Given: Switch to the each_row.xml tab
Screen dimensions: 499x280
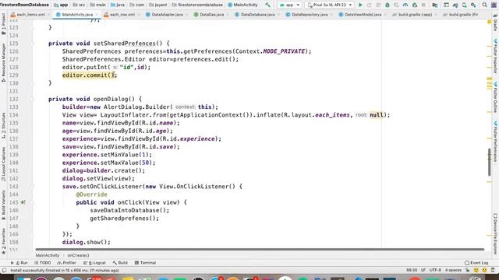Looking at the screenshot, I should (122, 15).
